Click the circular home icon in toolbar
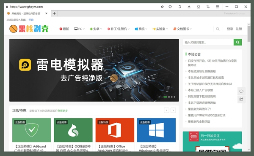 (x=170, y=7)
